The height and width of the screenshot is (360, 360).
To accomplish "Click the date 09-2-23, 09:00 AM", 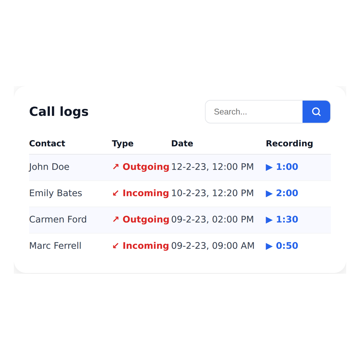I will pos(213,246).
